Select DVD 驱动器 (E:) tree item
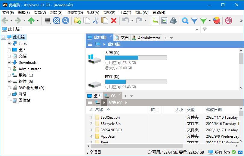 point(31,88)
